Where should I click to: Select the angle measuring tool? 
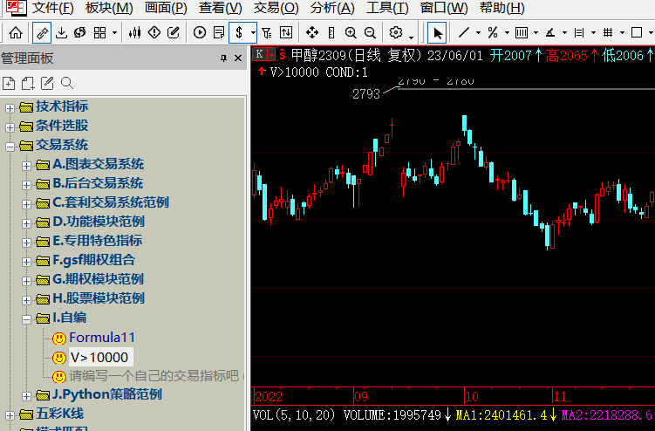click(x=550, y=32)
